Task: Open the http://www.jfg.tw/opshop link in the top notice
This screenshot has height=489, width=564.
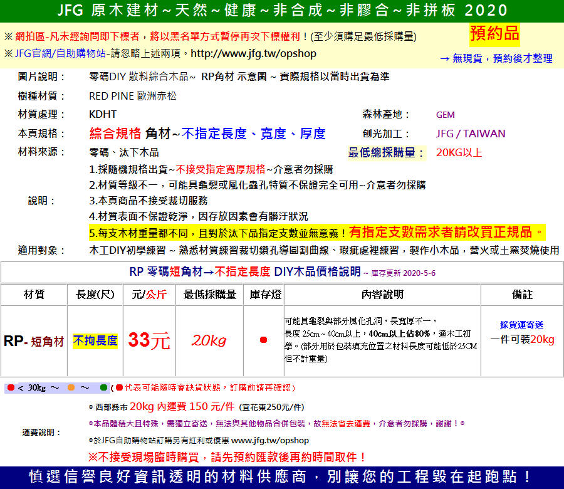Action: click(x=254, y=54)
